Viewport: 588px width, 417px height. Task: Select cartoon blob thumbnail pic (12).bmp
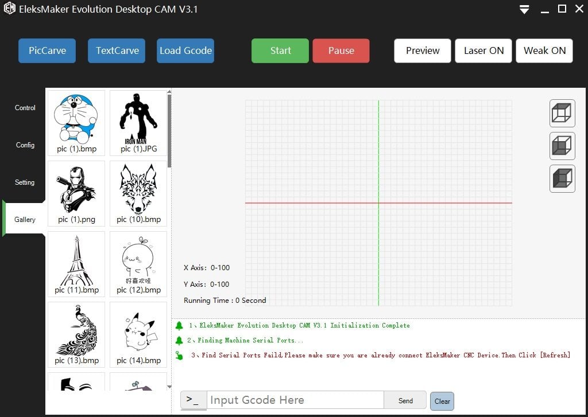tap(138, 264)
